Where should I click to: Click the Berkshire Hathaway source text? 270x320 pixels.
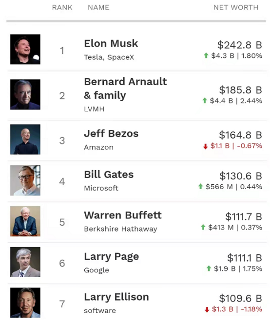click(x=121, y=229)
